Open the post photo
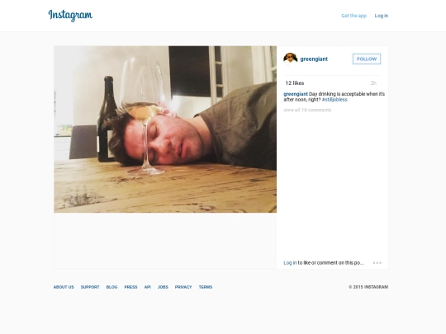Image resolution: width=446 pixels, height=334 pixels. (165, 129)
